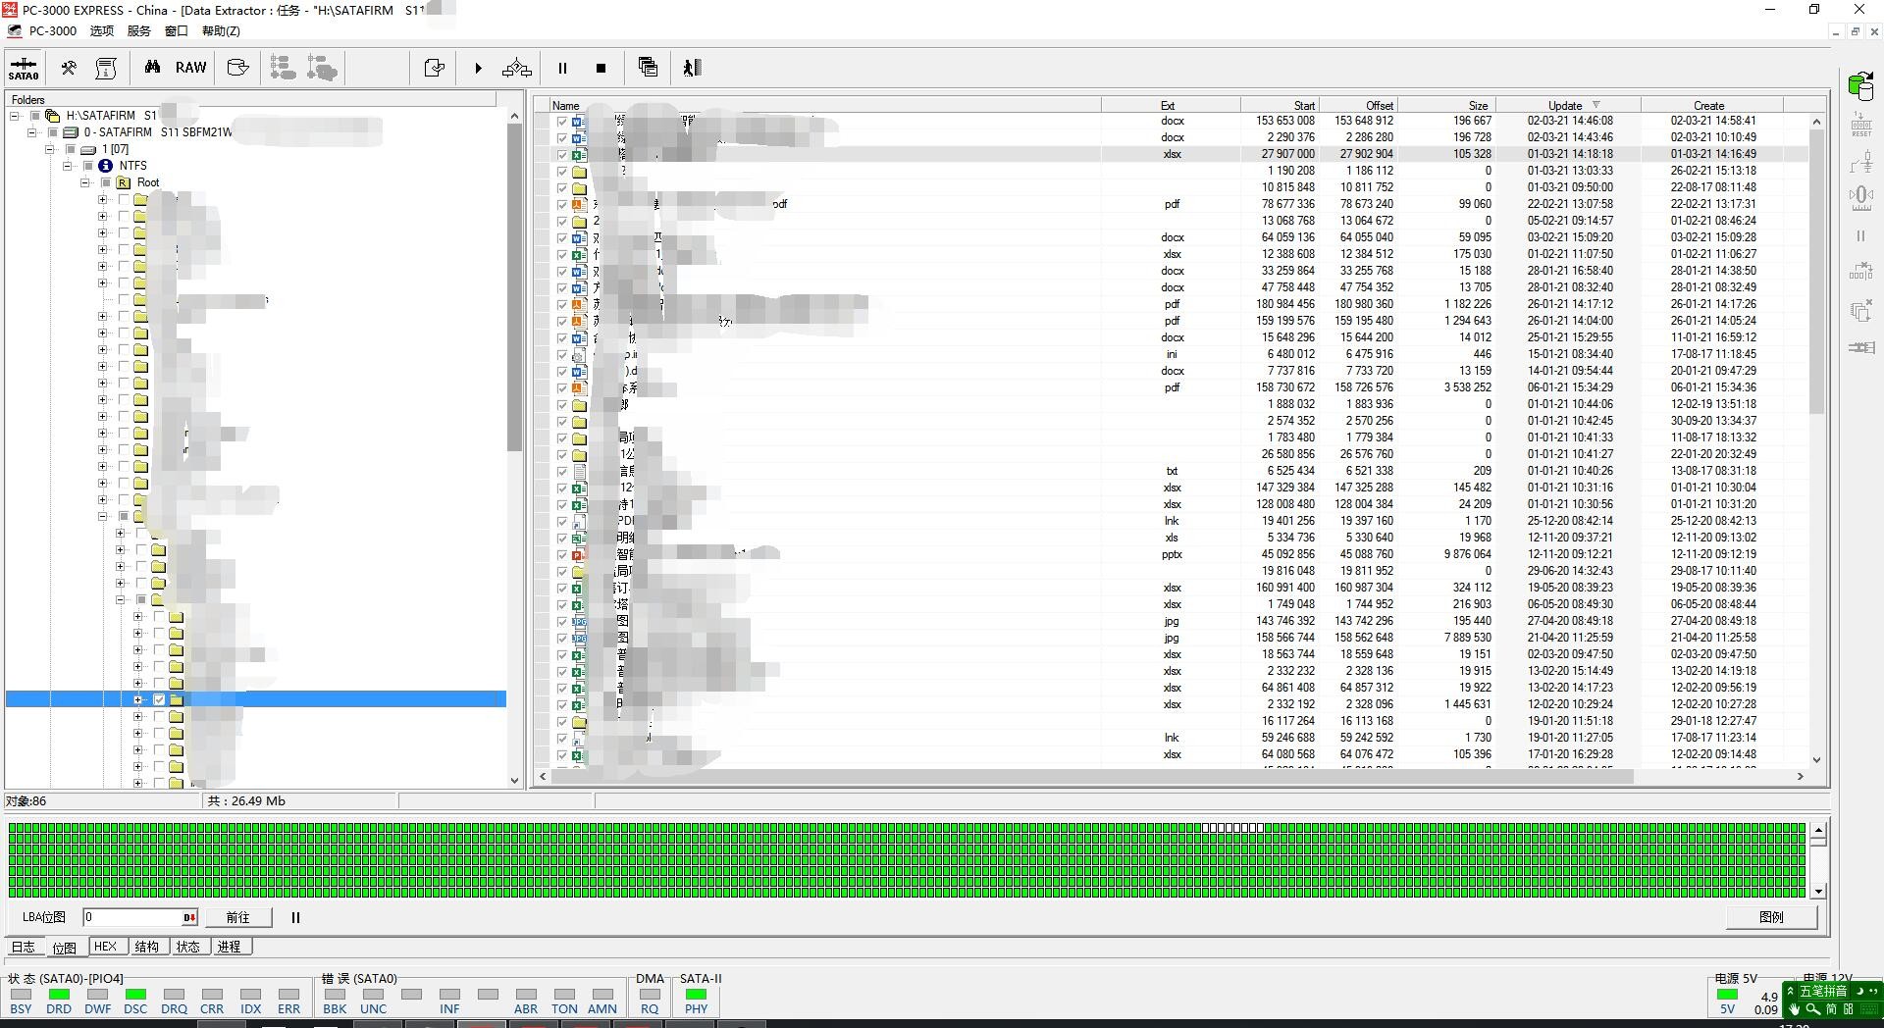Collapse the Root tree node
The width and height of the screenshot is (1884, 1028).
tap(85, 182)
